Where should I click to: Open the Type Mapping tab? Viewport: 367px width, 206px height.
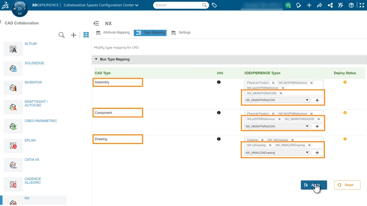click(x=150, y=33)
